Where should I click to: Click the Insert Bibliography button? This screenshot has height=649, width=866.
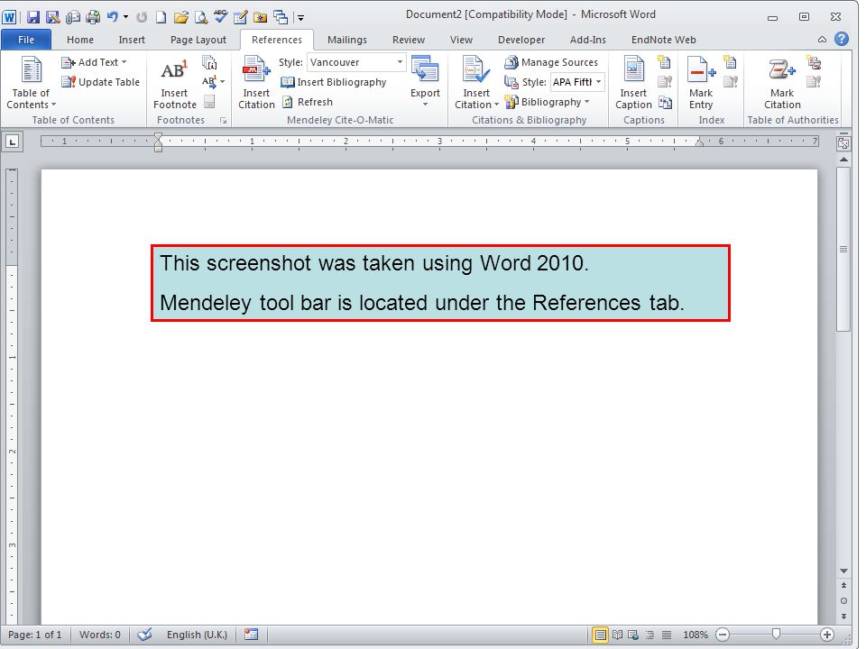pyautogui.click(x=334, y=82)
